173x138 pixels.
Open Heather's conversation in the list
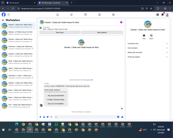tap(18, 84)
